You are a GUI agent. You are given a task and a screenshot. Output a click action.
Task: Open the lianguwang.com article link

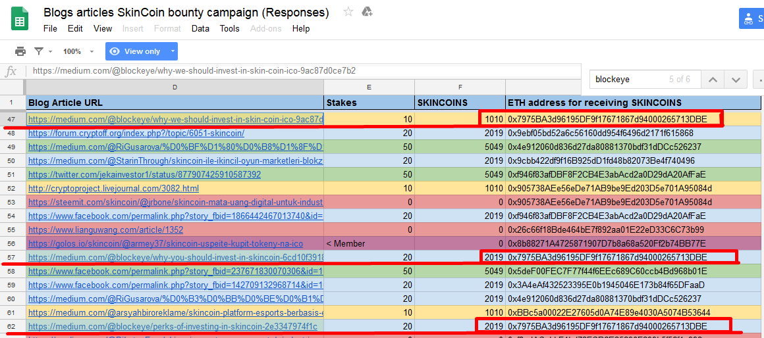105,229
